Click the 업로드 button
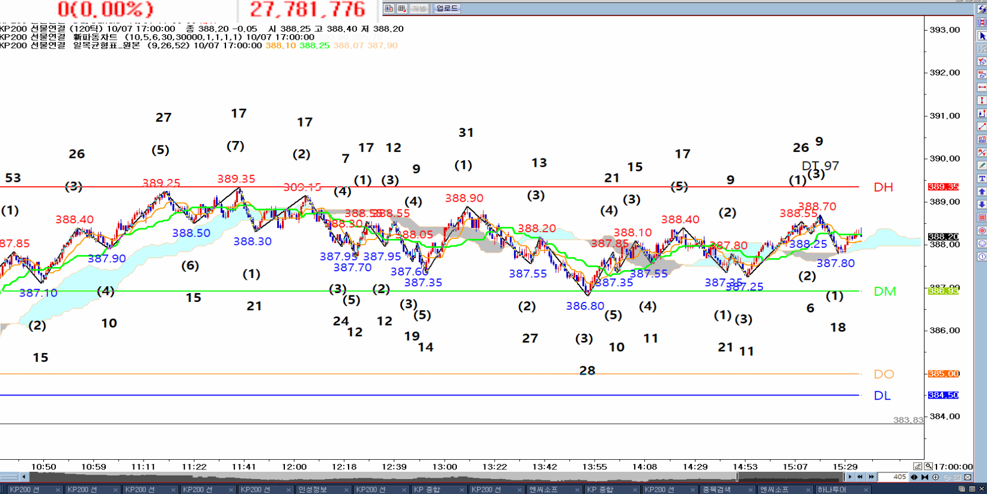 coord(447,8)
